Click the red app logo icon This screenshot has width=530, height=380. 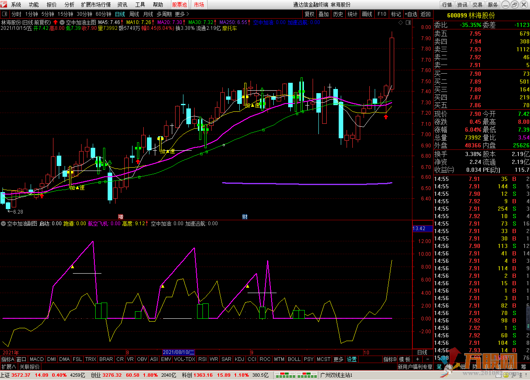point(4,5)
